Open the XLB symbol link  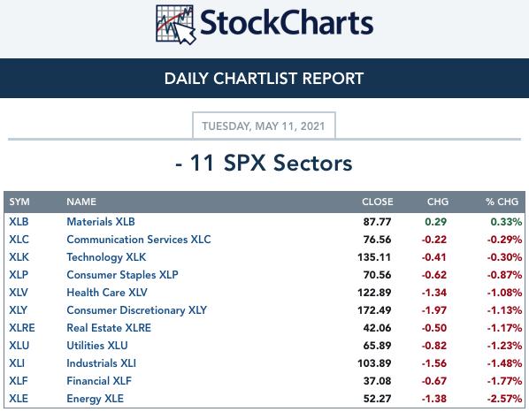19,222
